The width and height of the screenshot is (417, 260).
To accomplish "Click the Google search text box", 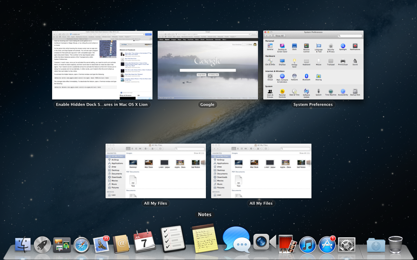I will coord(208,70).
